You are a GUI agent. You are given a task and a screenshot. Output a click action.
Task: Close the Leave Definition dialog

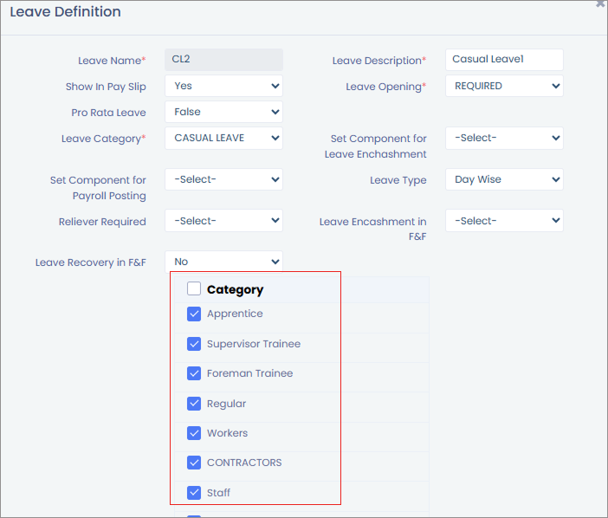600,4
